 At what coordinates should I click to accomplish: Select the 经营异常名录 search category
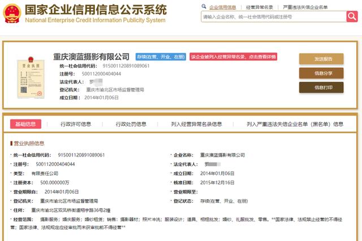click(260, 7)
